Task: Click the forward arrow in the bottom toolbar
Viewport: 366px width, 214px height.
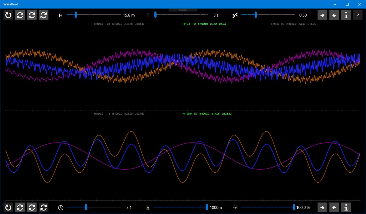Action: click(x=322, y=207)
